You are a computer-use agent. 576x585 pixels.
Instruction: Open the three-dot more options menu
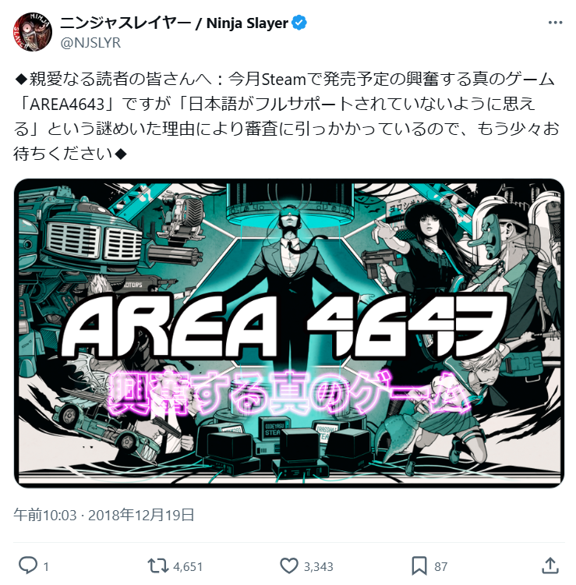pos(555,23)
